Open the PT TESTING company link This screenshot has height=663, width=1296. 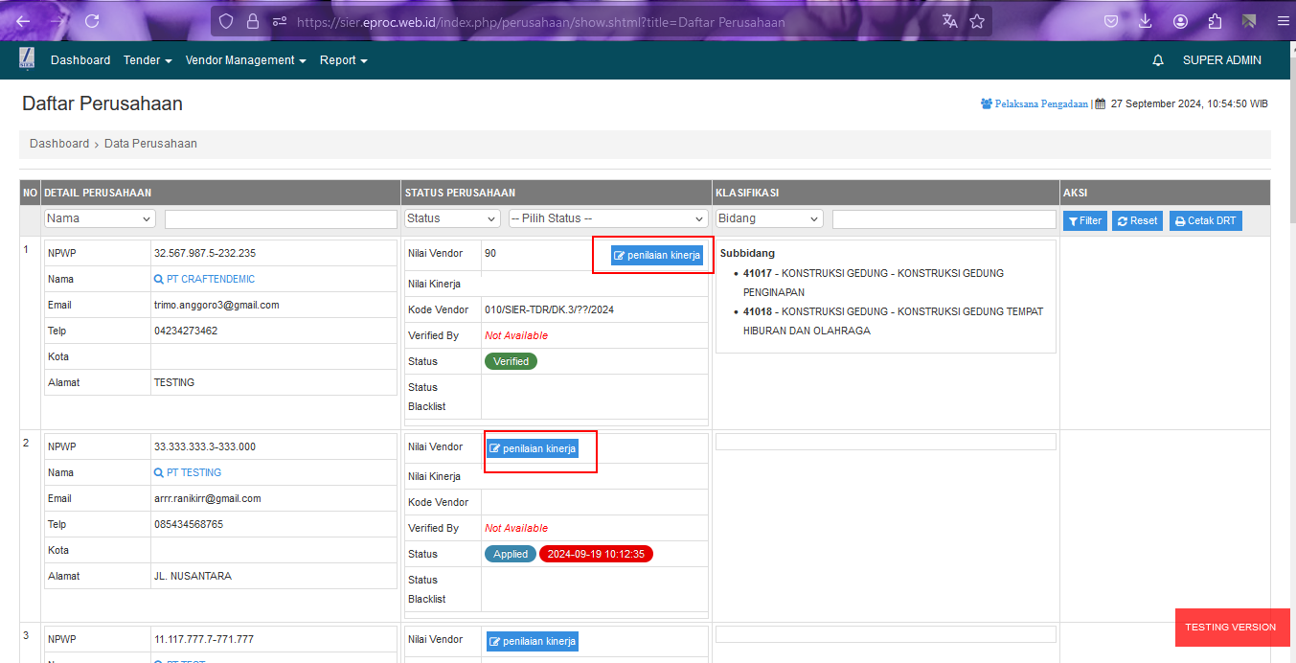(x=193, y=473)
